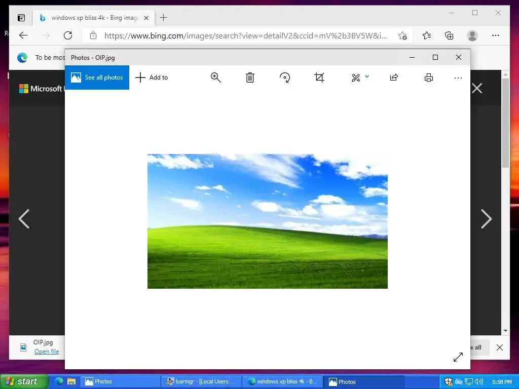Viewport: 519px width, 389px height.
Task: Click the 5:58 PM clock
Action: (502, 382)
